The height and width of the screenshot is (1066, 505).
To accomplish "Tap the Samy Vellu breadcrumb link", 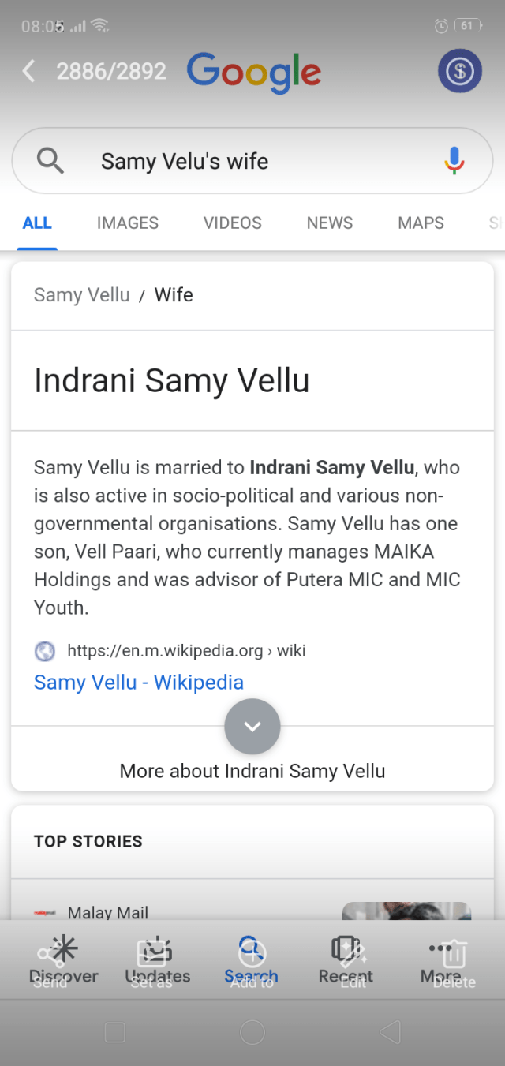I will (x=82, y=295).
